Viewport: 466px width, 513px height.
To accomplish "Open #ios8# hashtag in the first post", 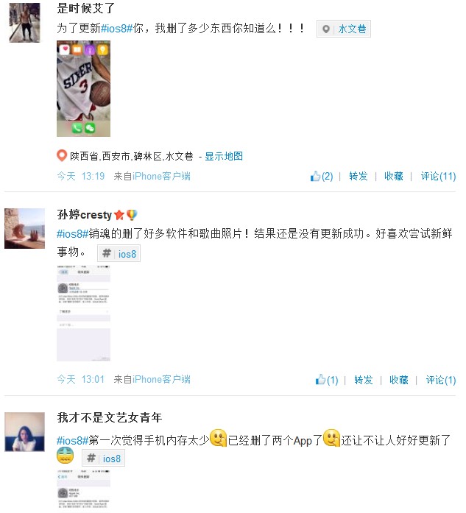I will (x=116, y=29).
